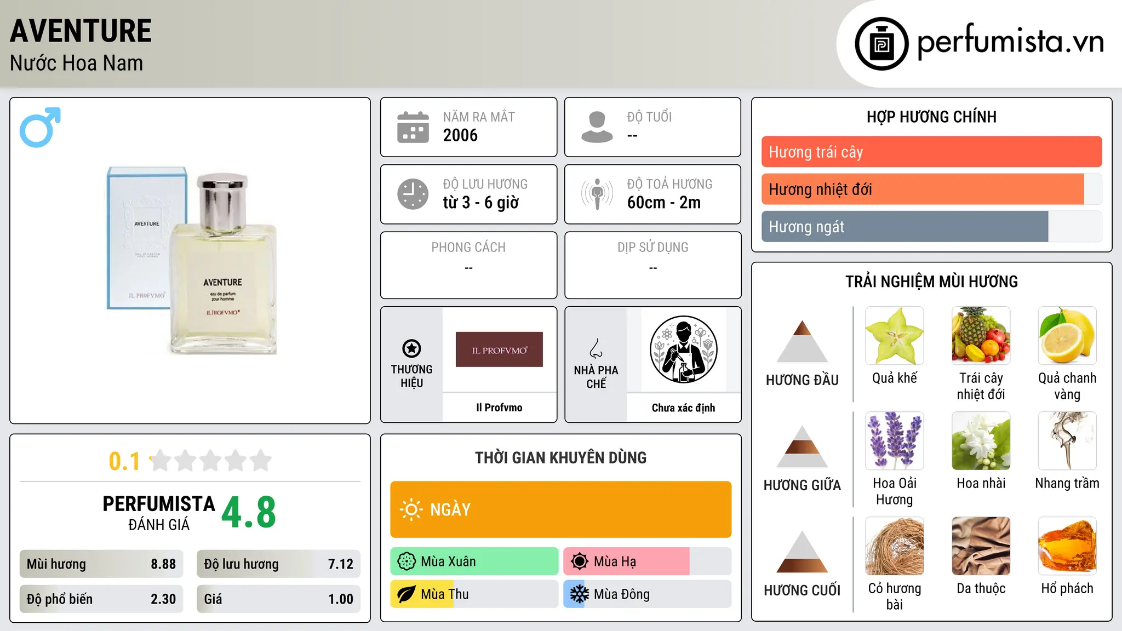Click the Hương đầu pyramid icon
The width and height of the screenshot is (1122, 631).
point(802,341)
